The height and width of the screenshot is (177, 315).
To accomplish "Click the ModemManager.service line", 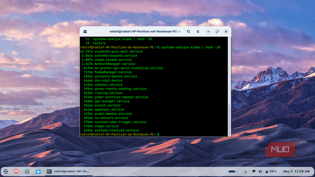I will coord(107,72).
